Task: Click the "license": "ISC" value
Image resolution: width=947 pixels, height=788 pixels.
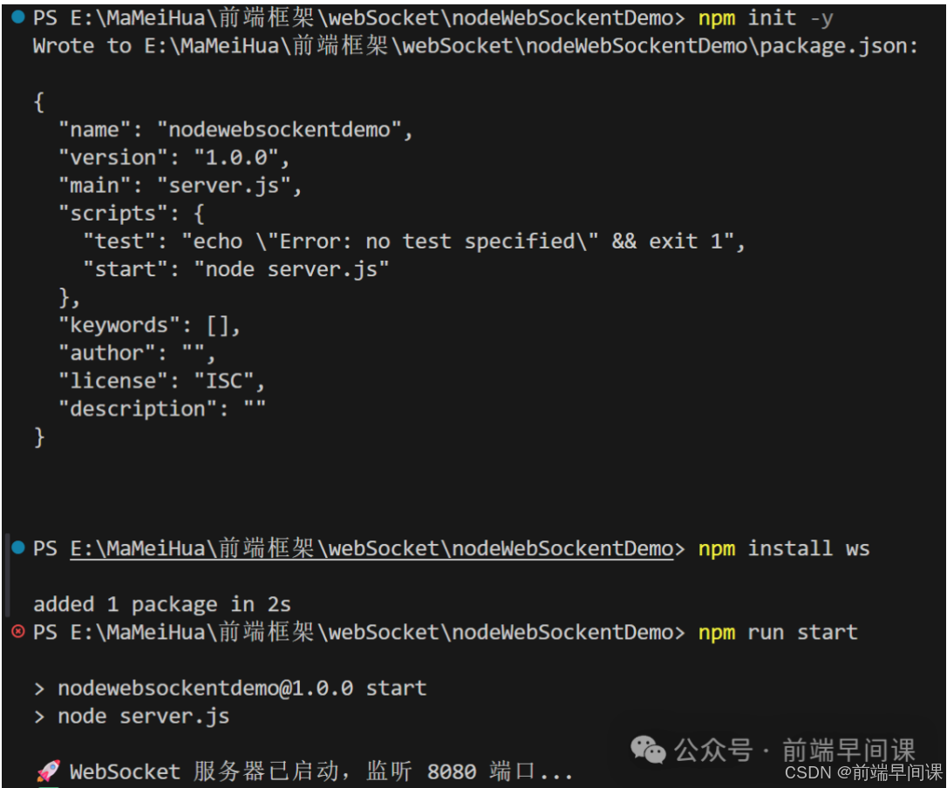Action: (228, 381)
